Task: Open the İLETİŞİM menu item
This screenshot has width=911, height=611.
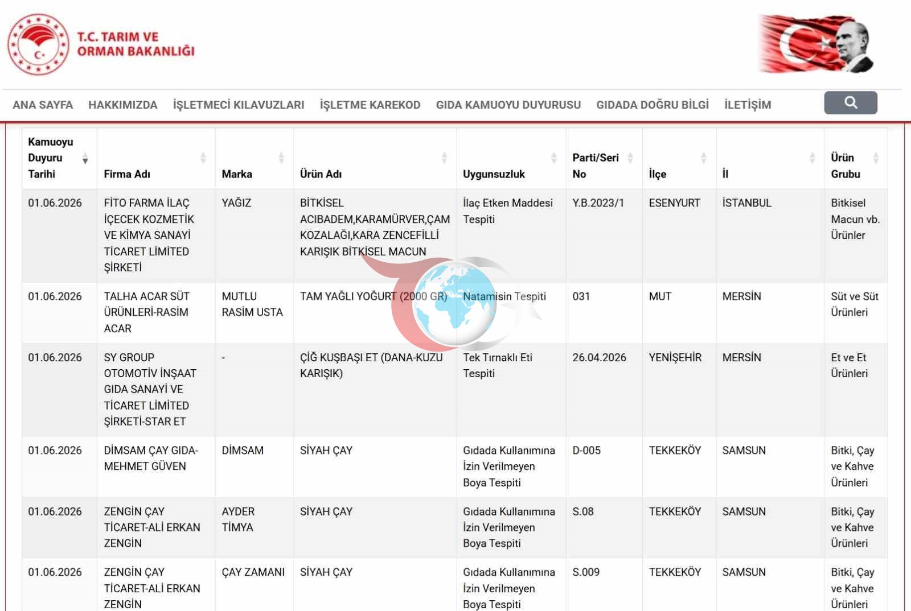Action: [x=748, y=105]
